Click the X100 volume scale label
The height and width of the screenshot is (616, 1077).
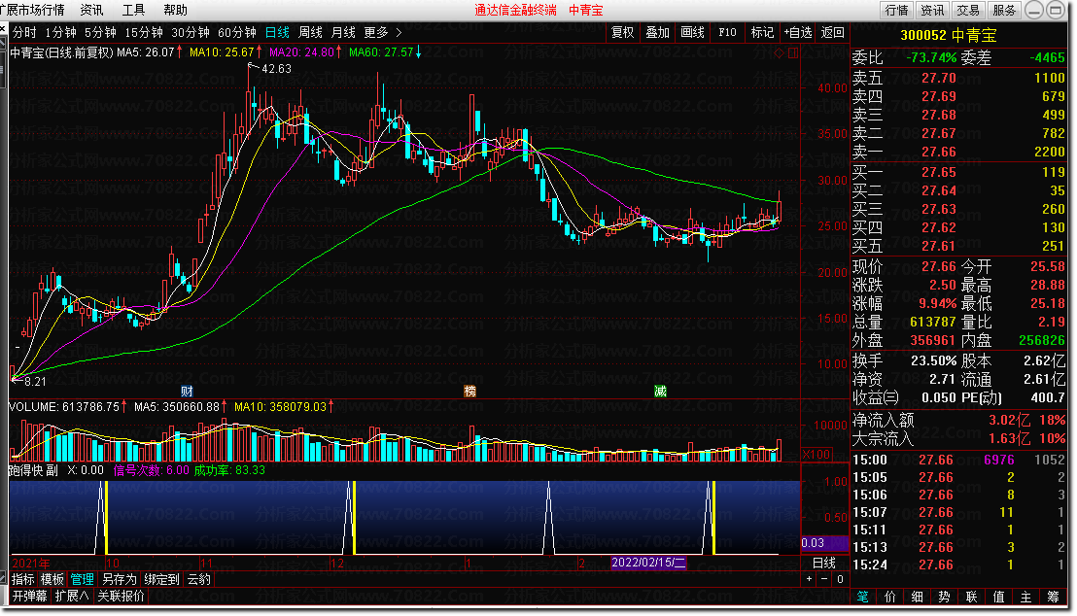click(816, 454)
